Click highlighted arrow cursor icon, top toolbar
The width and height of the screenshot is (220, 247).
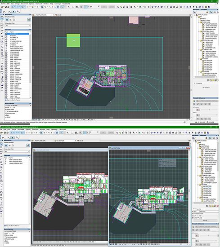click(x=62, y=7)
